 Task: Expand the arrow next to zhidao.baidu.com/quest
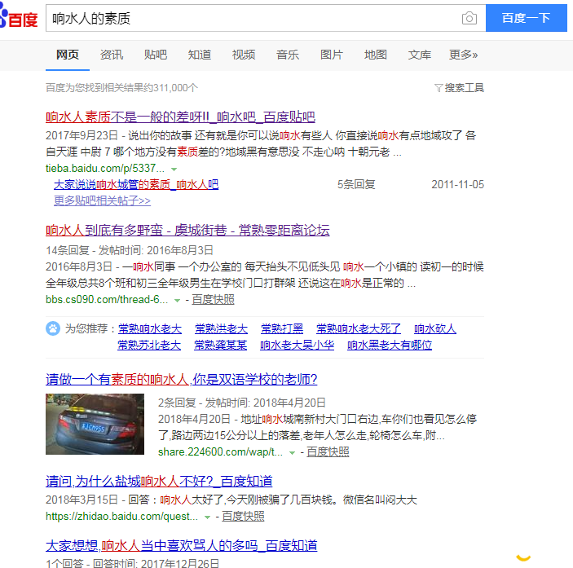[x=207, y=517]
